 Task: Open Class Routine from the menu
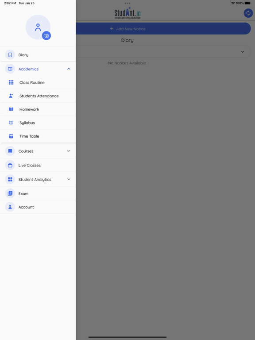click(39, 82)
